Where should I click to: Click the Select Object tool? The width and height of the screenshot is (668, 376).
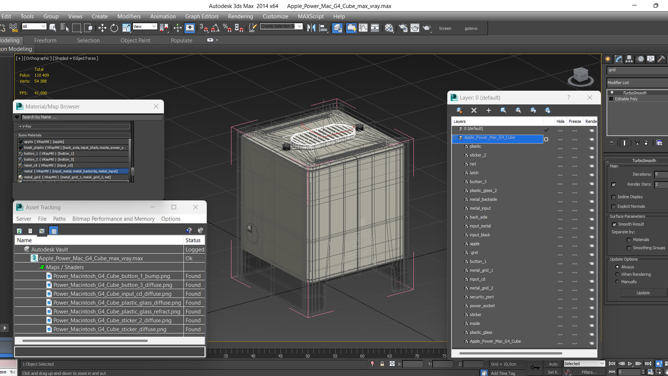click(53, 28)
